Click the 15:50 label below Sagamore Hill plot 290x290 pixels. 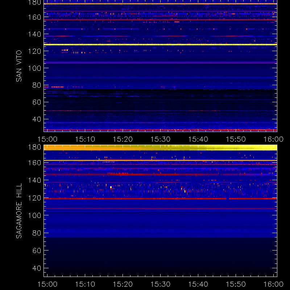[x=236, y=284]
